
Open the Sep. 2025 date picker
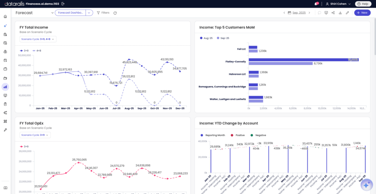click(297, 13)
